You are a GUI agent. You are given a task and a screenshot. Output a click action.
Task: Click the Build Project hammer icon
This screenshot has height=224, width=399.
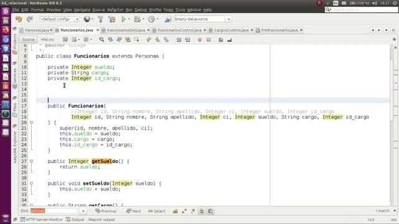100,19
